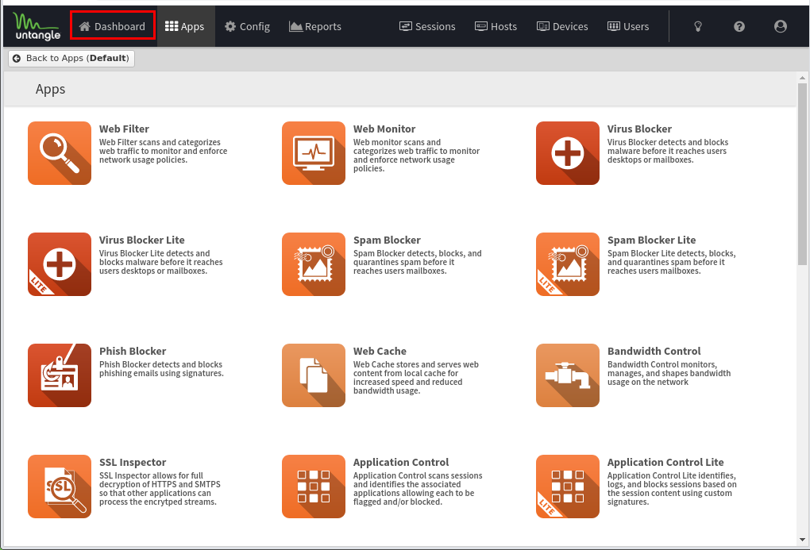
Task: Click the Web Filter title
Action: [x=124, y=129]
